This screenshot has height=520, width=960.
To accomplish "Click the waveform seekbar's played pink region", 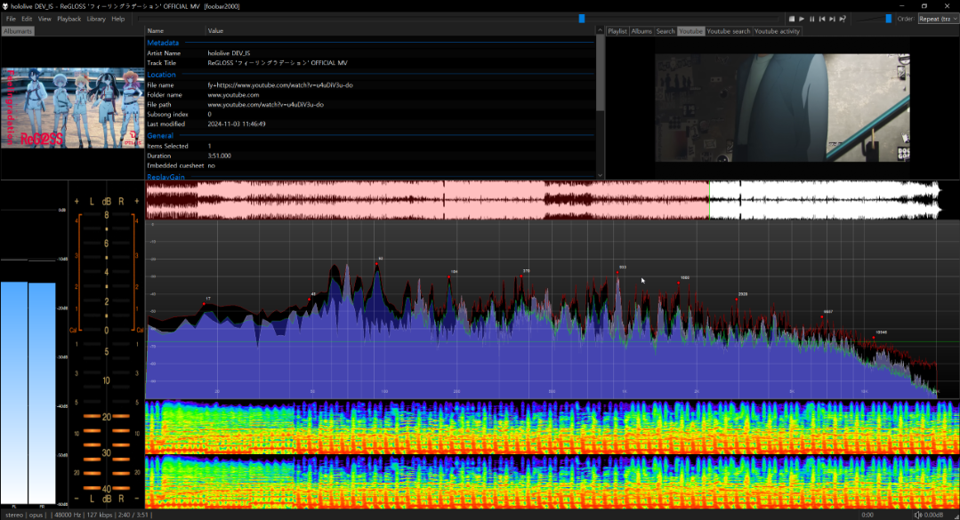I will point(427,199).
